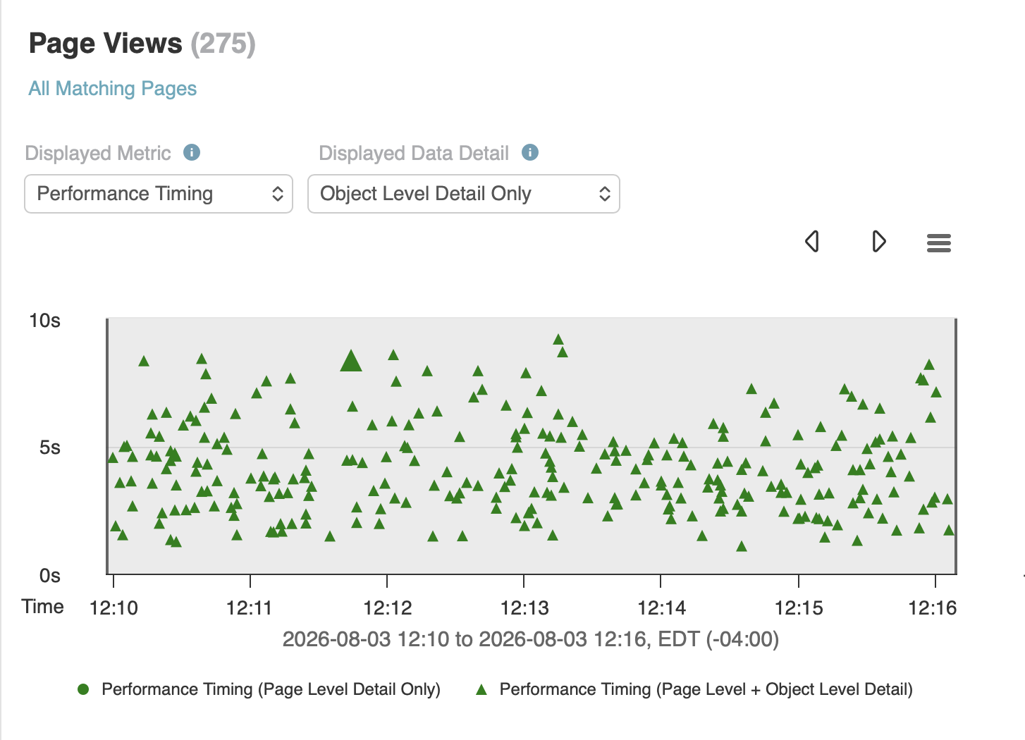
Task: Click the date range caption under chart
Action: pos(531,639)
